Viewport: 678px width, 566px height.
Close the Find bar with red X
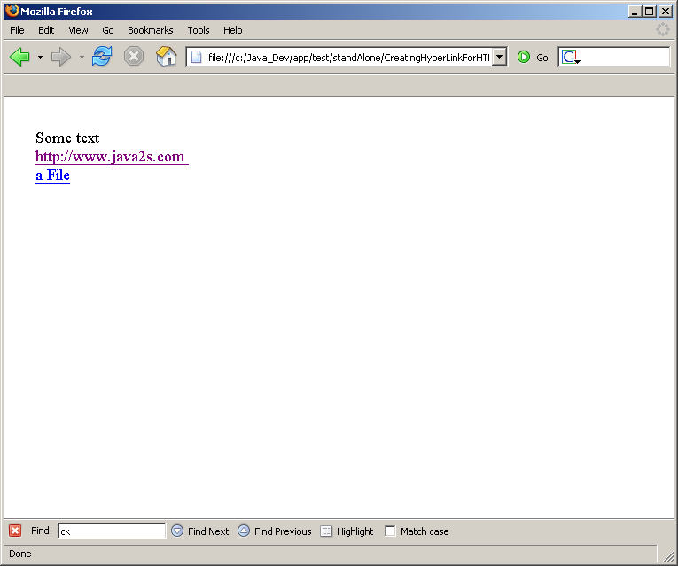pos(15,531)
